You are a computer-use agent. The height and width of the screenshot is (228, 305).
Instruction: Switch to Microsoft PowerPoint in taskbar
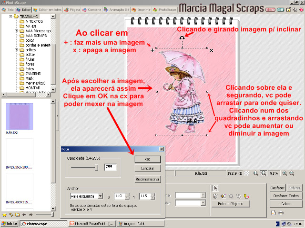[91, 224]
